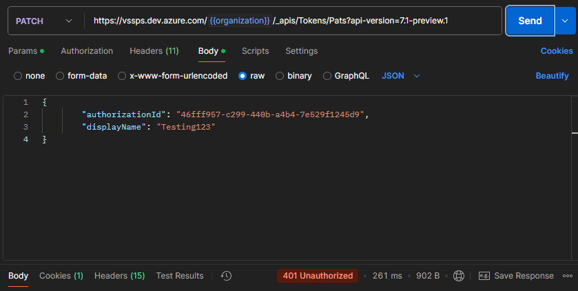Switch to the Params tab

pos(25,51)
